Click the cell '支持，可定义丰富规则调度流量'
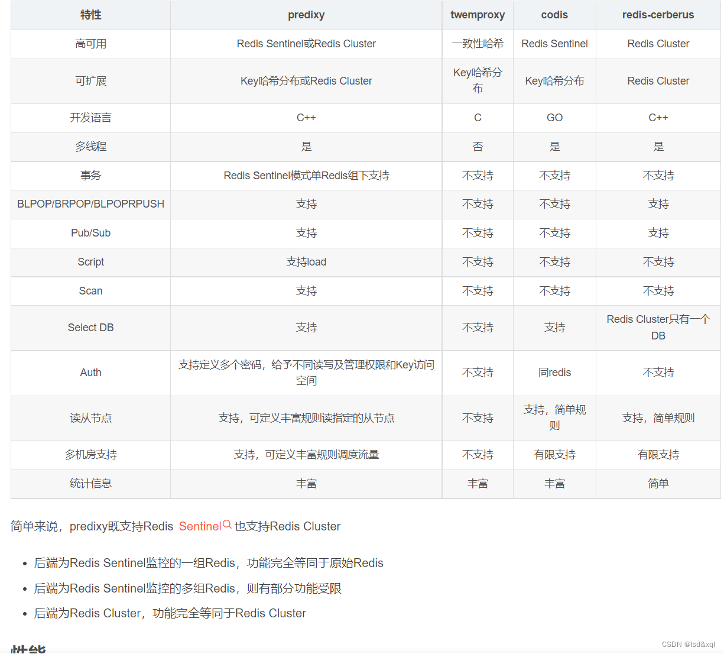Screen dimensions: 724x654 [x=306, y=455]
